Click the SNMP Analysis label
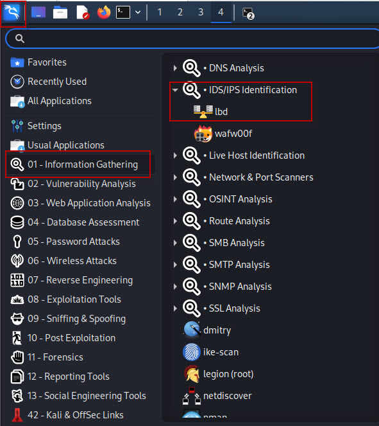 click(x=240, y=287)
